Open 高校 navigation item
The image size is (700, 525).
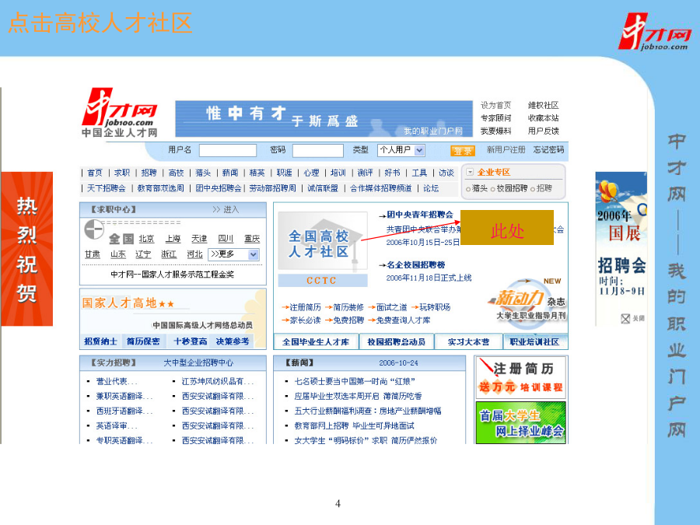click(176, 173)
